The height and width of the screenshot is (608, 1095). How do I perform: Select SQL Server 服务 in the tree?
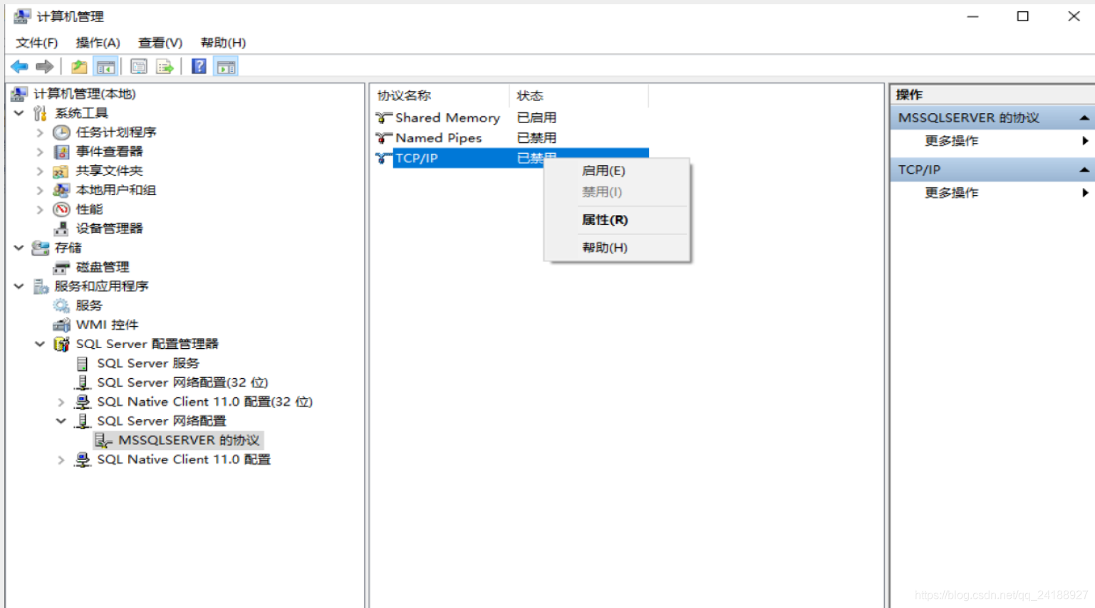click(148, 363)
